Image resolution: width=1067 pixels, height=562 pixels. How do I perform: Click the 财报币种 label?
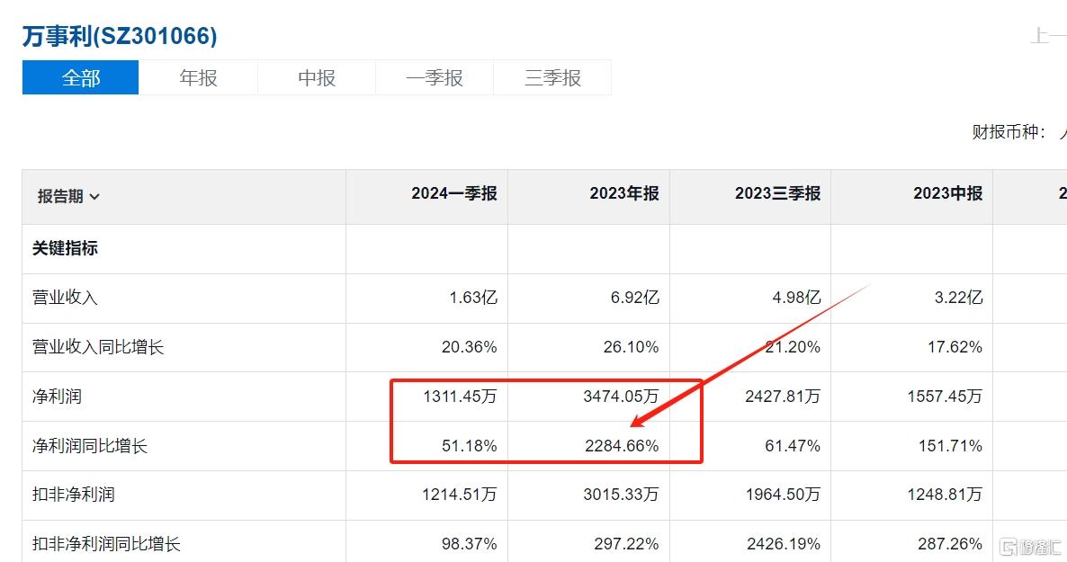click(1009, 132)
